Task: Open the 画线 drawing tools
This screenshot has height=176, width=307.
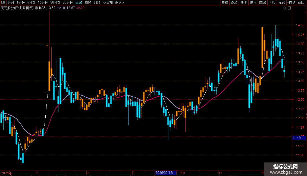Action: (x=262, y=2)
